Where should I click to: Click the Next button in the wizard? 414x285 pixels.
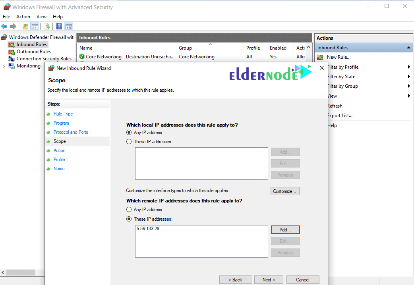(269, 280)
